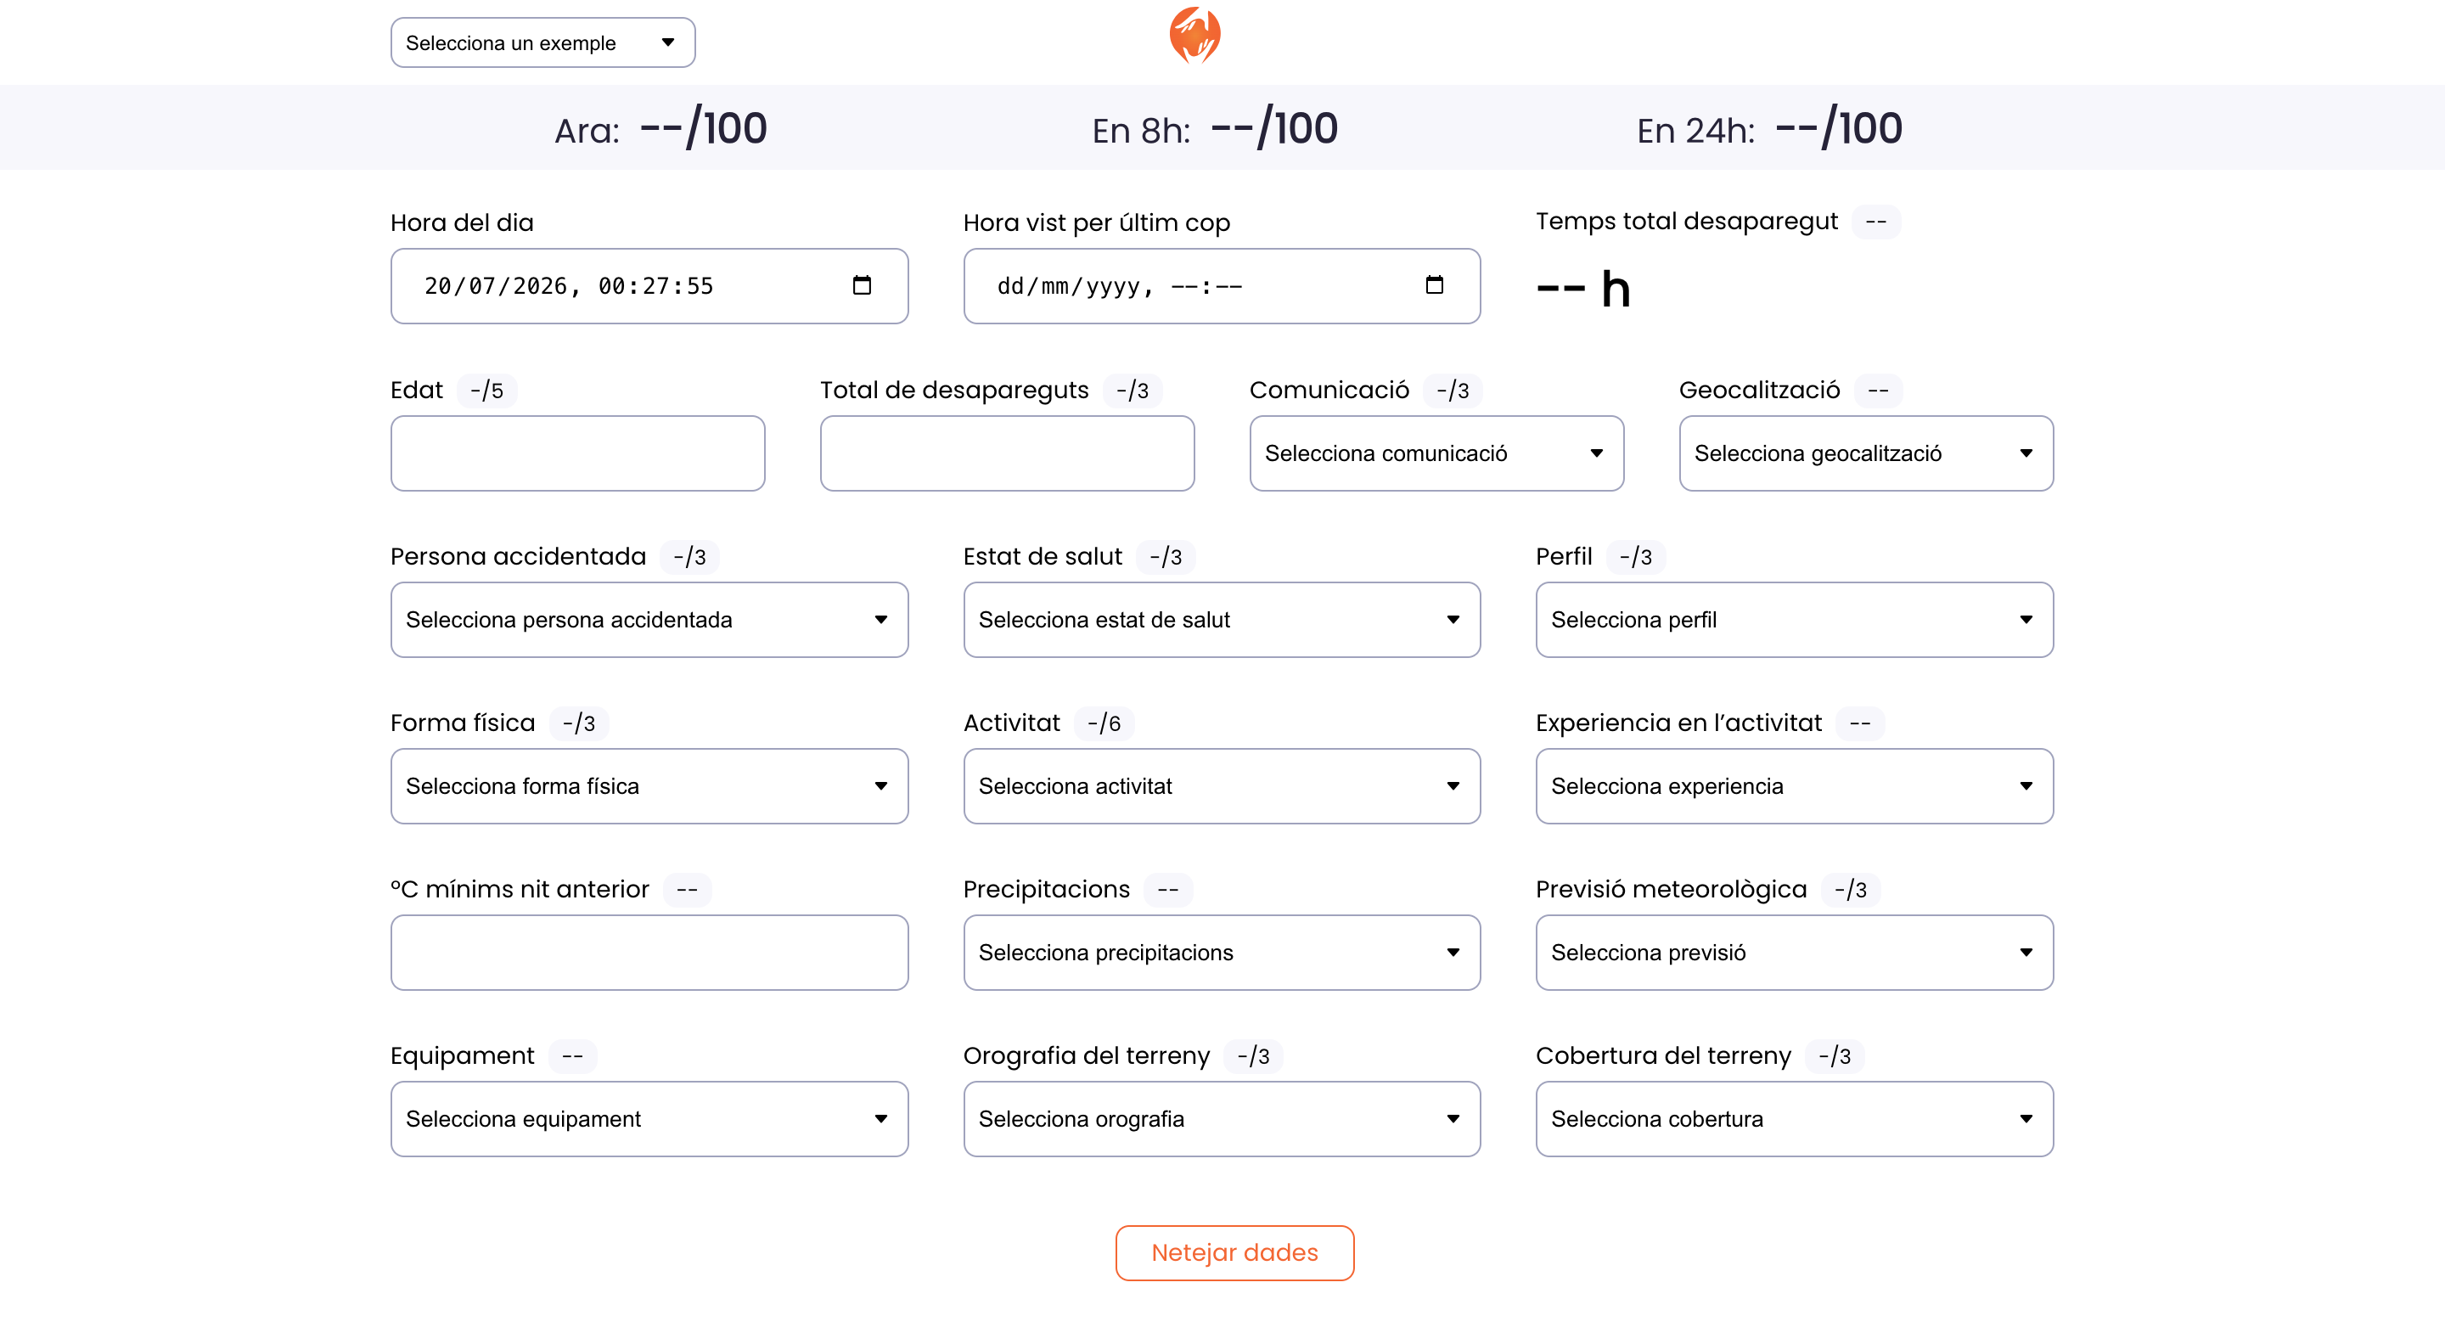Expand the Selecciona precipitacions dropdown
2445x1333 pixels.
(1222, 953)
